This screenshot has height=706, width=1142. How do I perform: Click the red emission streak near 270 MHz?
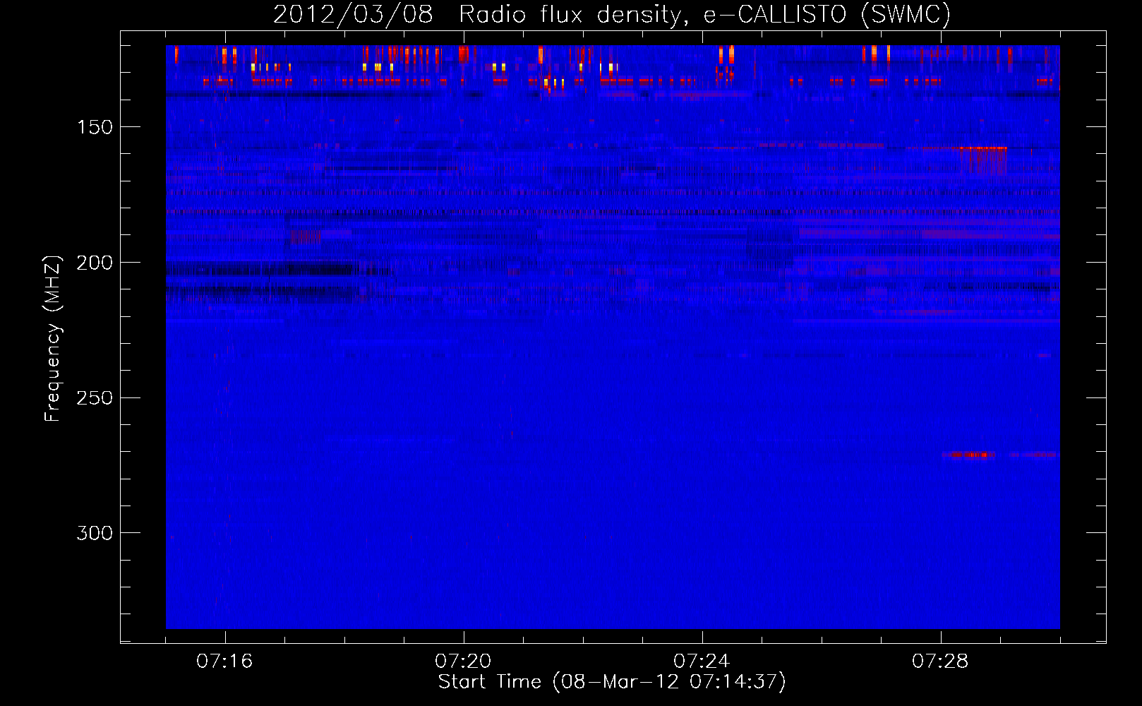coord(969,455)
